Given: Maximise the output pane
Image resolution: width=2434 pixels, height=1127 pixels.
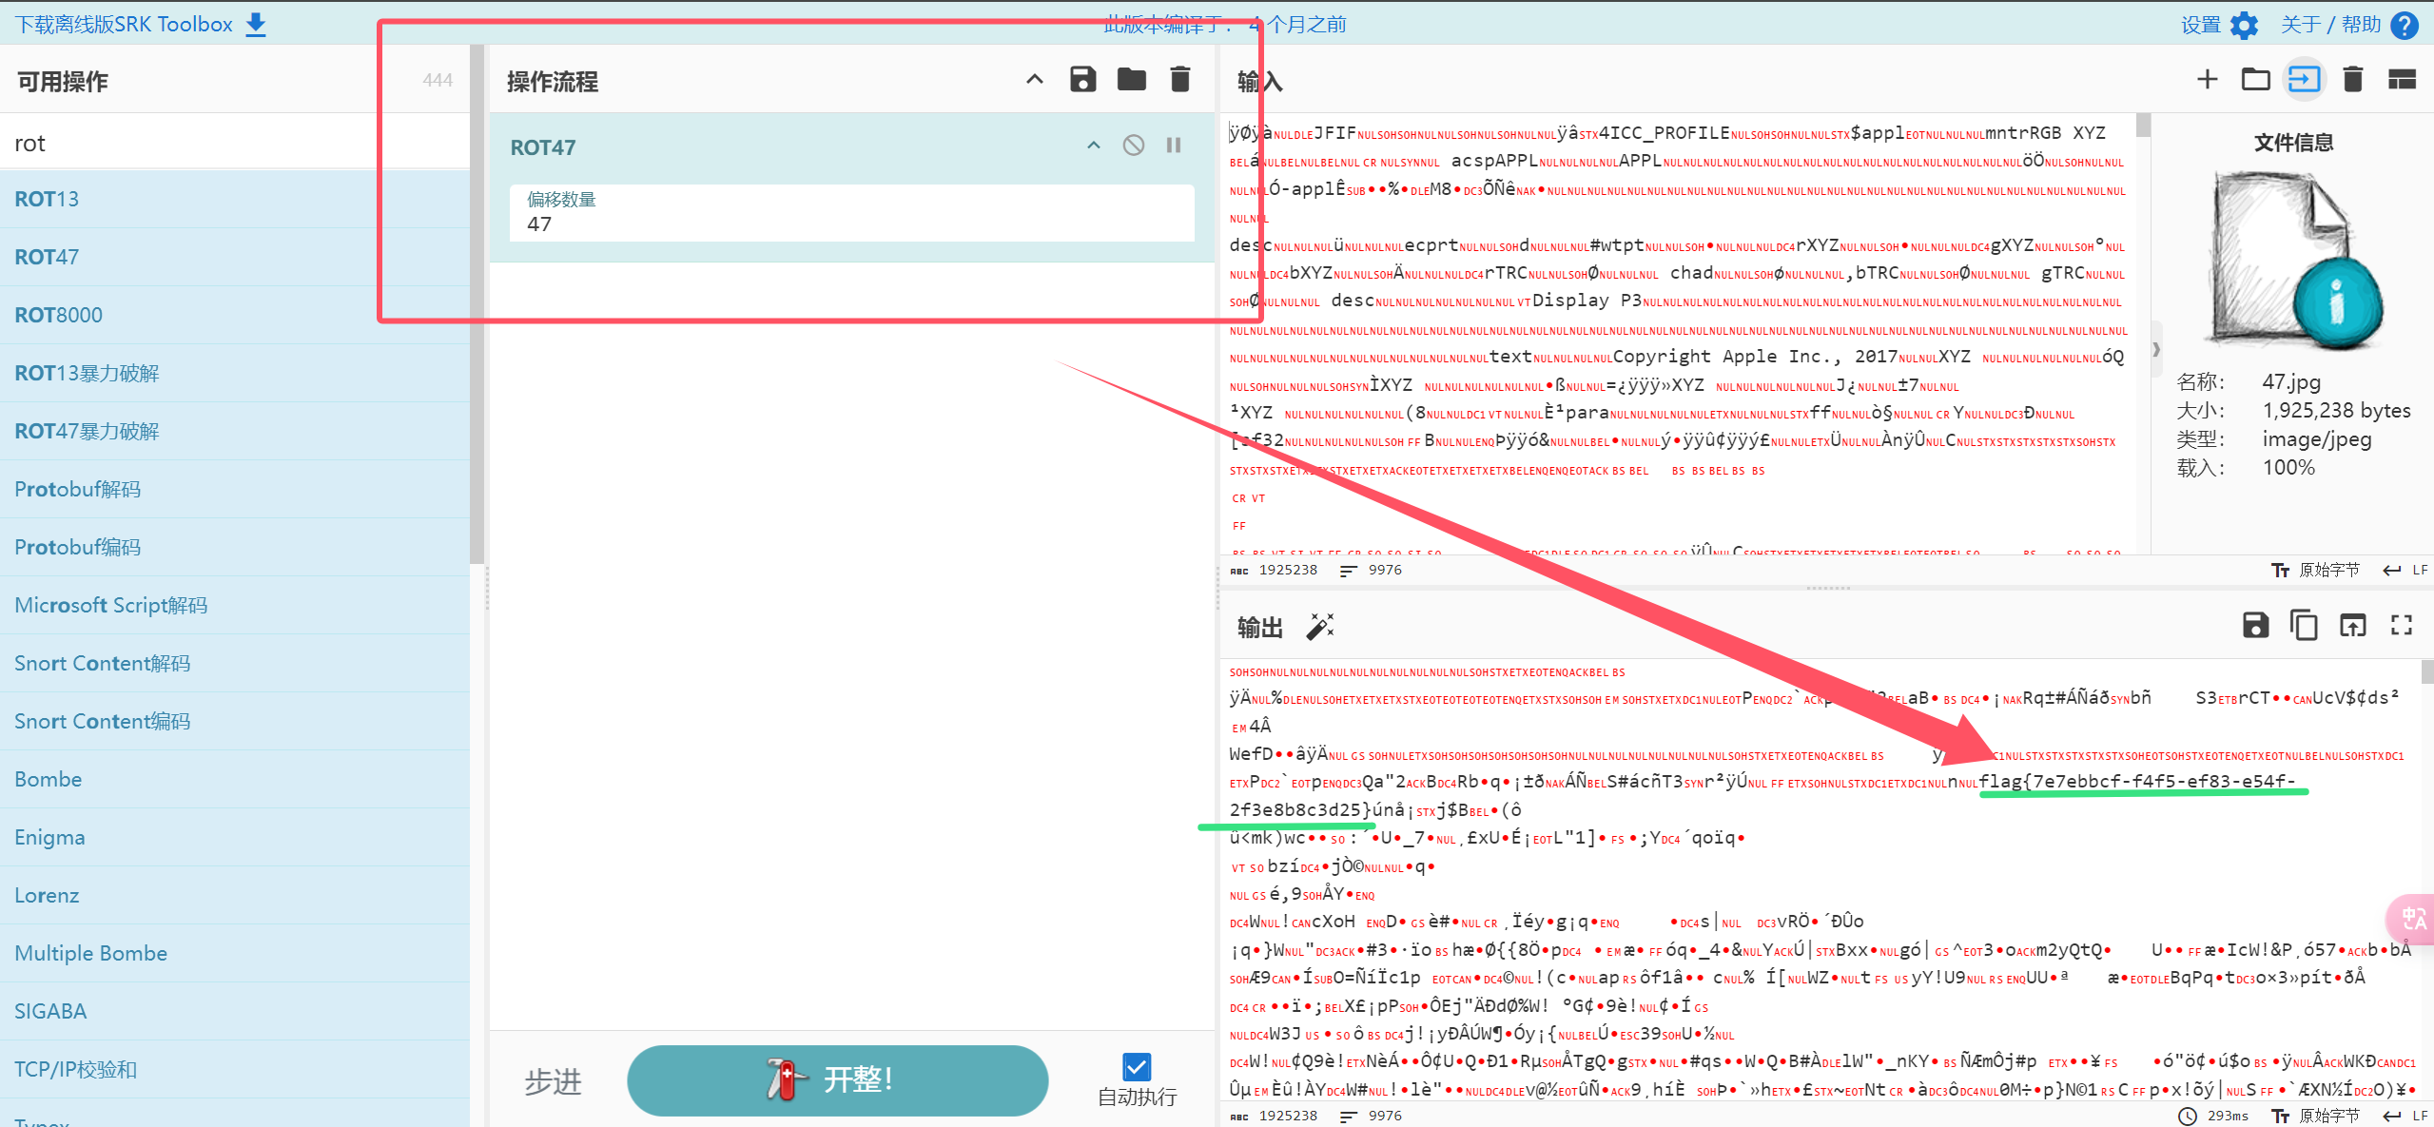Looking at the screenshot, I should 2402,626.
